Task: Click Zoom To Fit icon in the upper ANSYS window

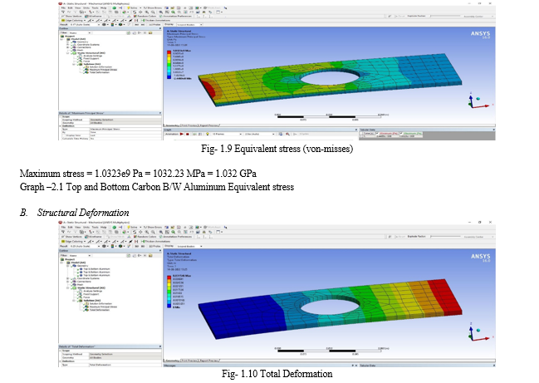Action: pyautogui.click(x=161, y=12)
